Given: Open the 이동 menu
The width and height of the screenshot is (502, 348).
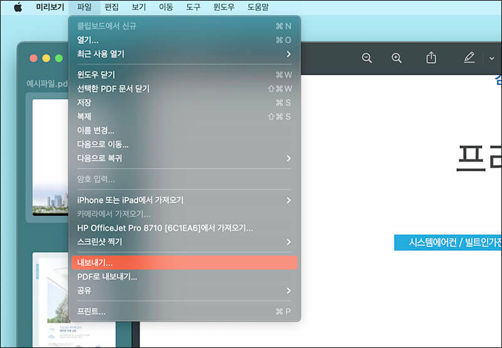Looking at the screenshot, I should pyautogui.click(x=166, y=7).
